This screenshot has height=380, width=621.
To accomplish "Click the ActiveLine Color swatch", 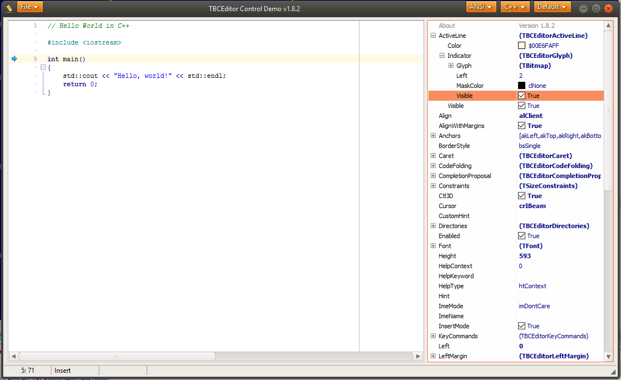I will pyautogui.click(x=521, y=46).
